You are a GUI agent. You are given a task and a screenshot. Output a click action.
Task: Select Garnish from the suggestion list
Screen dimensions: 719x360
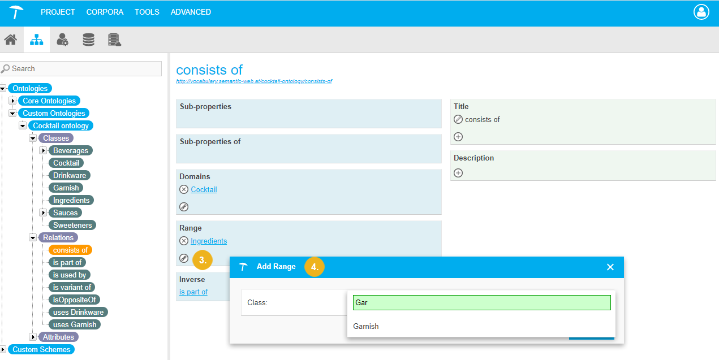pyautogui.click(x=366, y=326)
